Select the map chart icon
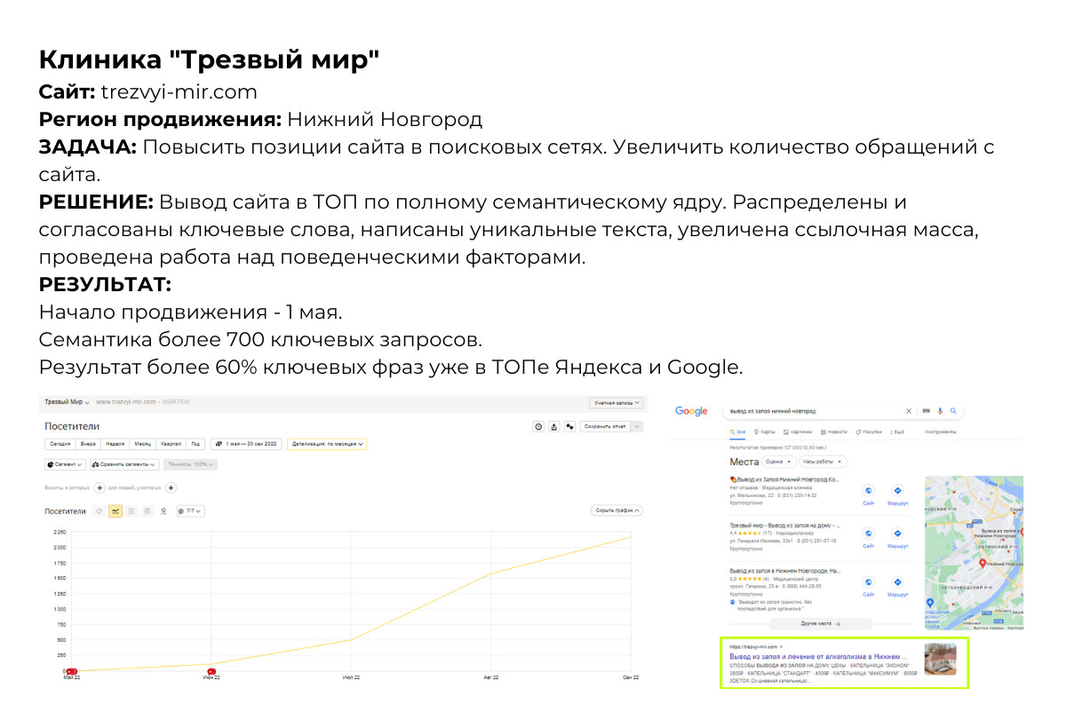This screenshot has height=728, width=1066. click(x=163, y=510)
